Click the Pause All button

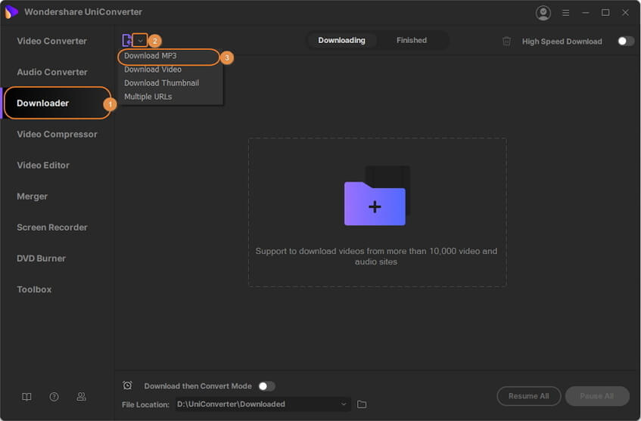(597, 396)
